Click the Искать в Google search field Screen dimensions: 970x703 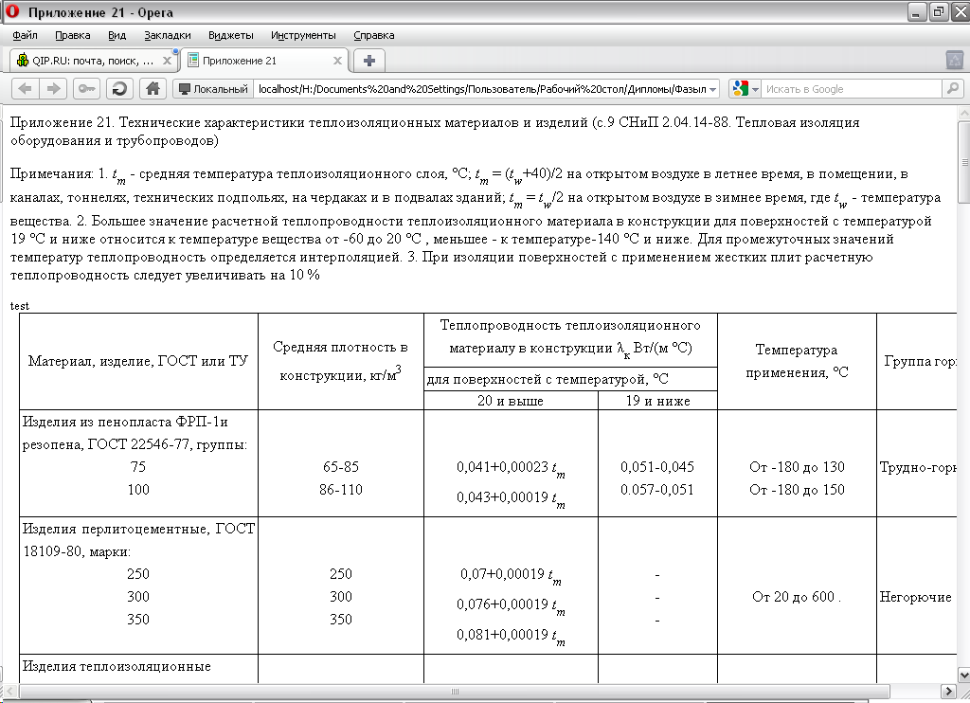click(x=852, y=89)
